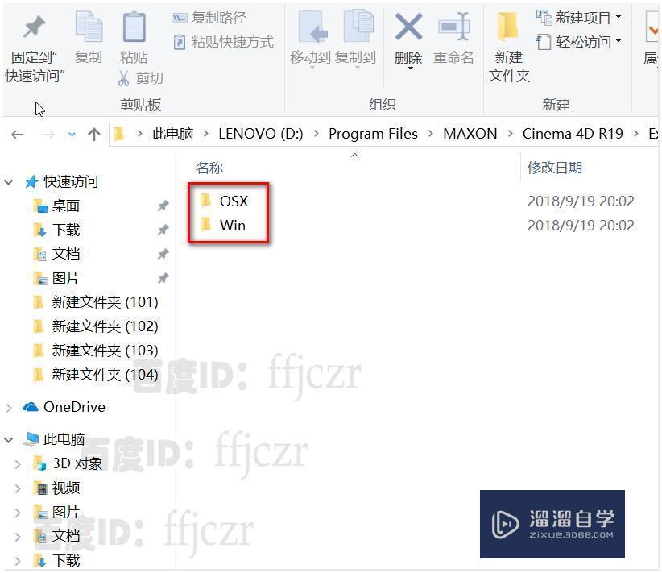Viewport: 662px width, 573px height.
Task: Collapse the Quick access tree section
Action: pos(9,182)
